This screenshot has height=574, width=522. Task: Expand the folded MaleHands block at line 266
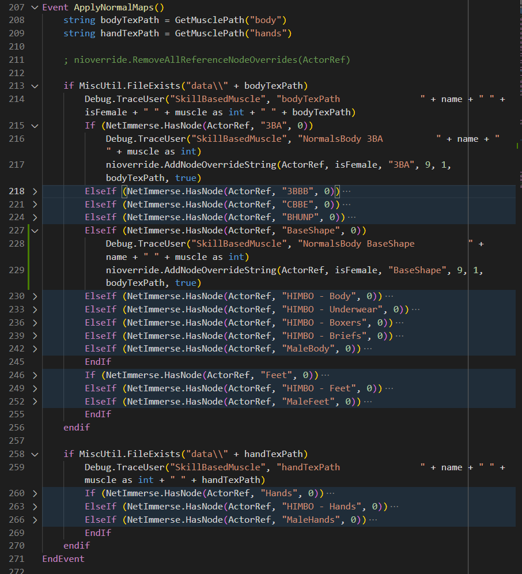tap(35, 520)
